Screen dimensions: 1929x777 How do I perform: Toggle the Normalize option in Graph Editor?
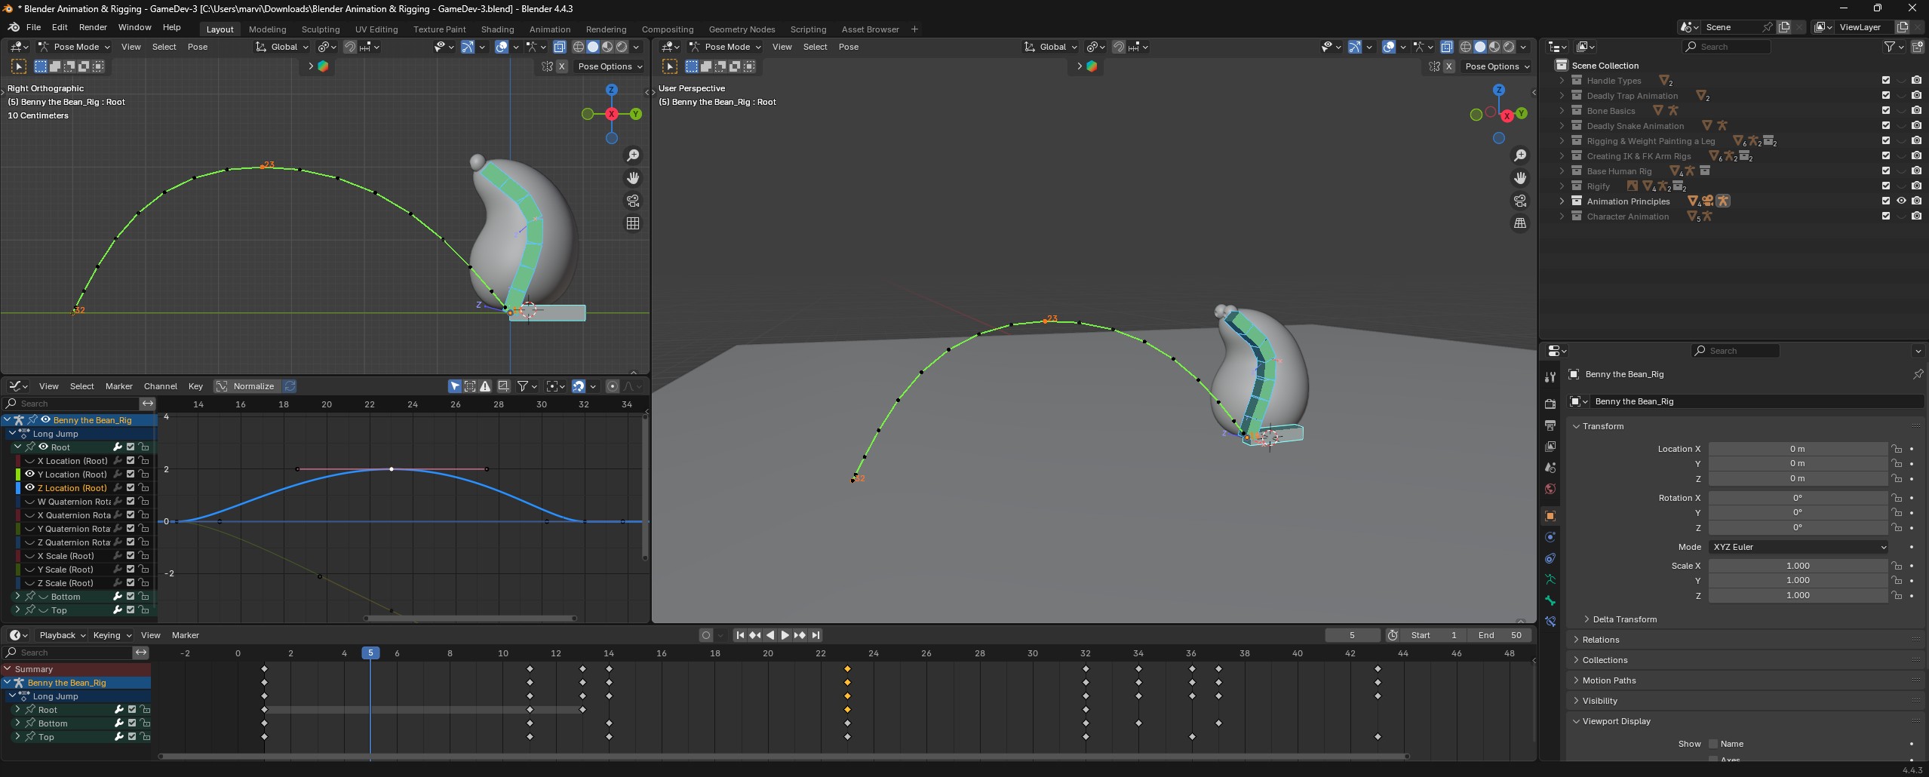[246, 386]
